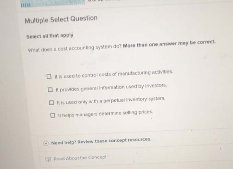Expand 'Need help? Review these concept resources.'

pos(101,140)
